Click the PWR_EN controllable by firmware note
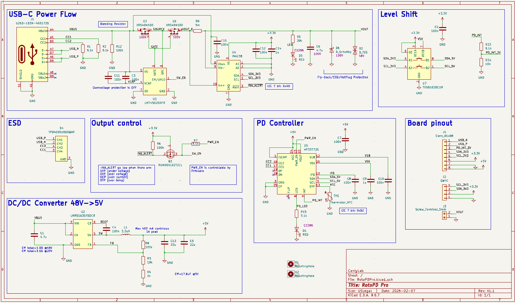 tap(213, 175)
